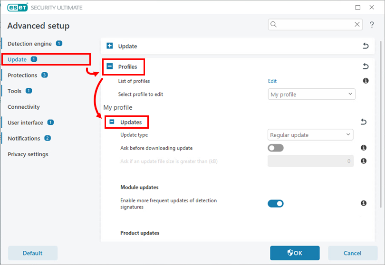Revert the Update section to default
Image resolution: width=385 pixels, height=265 pixels.
[x=366, y=46]
